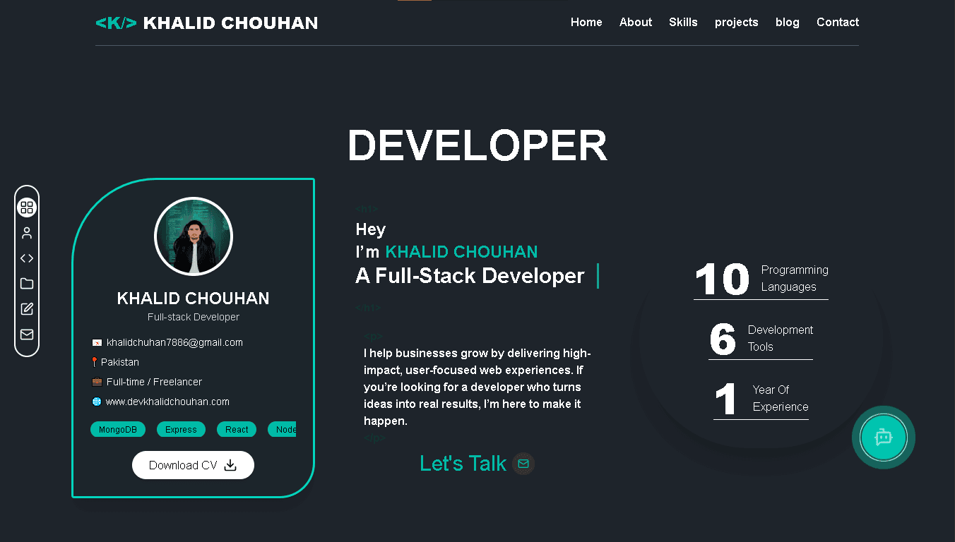Click the profile avatar photo
The width and height of the screenshot is (955, 542).
click(x=194, y=236)
